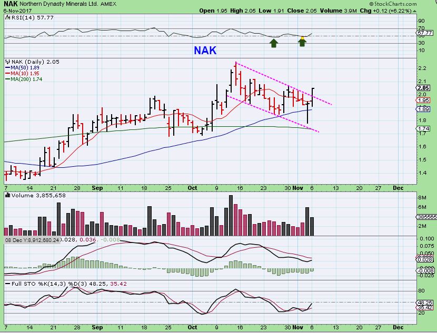This screenshot has width=437, height=333.
Task: Click the 2.05 last price axis tag
Action: (424, 88)
